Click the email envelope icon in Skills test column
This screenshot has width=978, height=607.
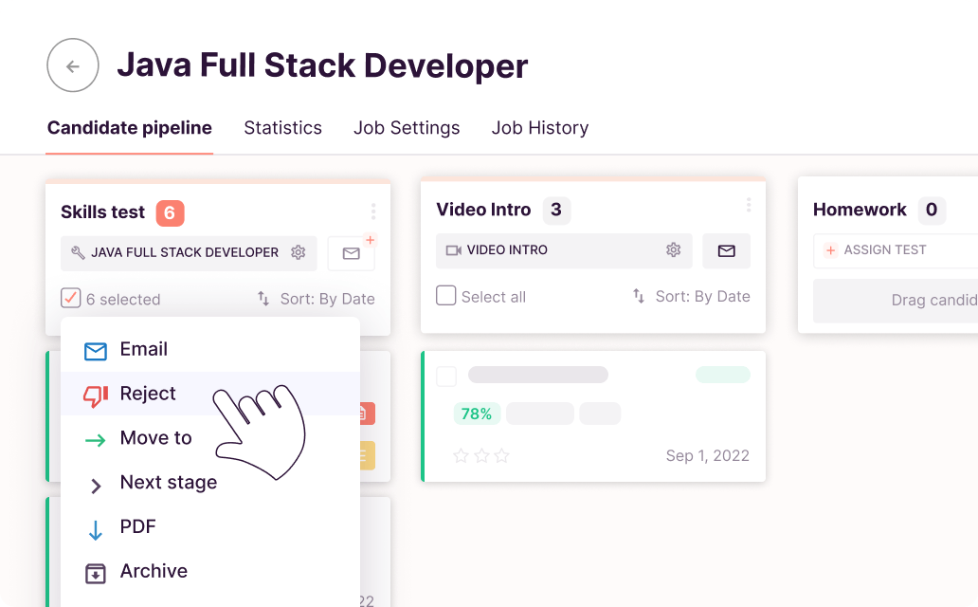(x=351, y=252)
